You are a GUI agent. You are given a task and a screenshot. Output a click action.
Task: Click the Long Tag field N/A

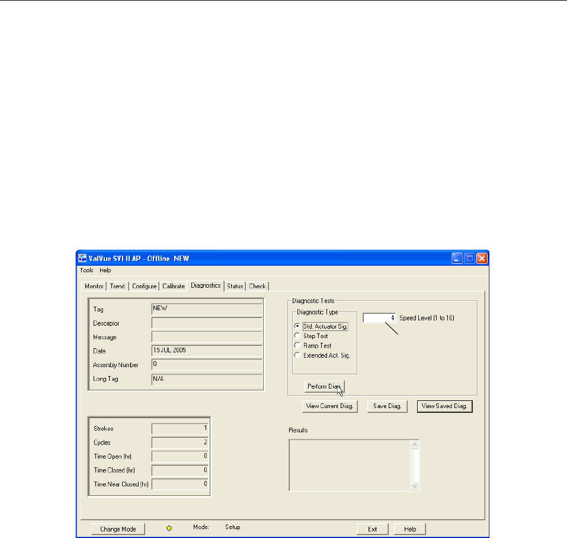click(x=207, y=378)
